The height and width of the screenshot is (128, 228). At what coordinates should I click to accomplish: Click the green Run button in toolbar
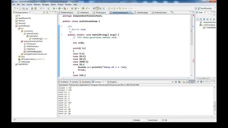59,9
